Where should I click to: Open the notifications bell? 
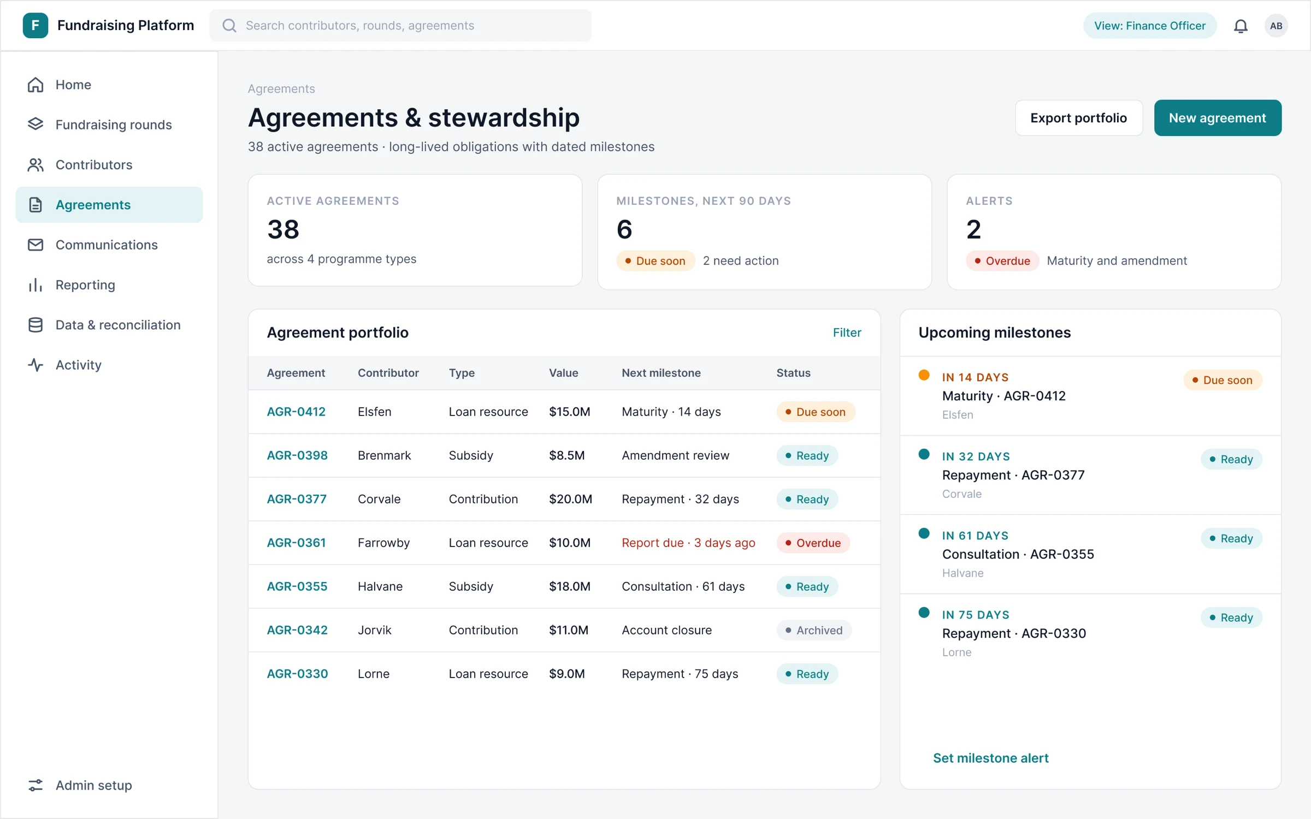pyautogui.click(x=1241, y=26)
